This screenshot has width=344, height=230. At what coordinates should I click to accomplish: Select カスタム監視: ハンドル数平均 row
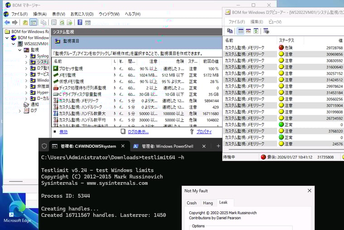[136, 120]
